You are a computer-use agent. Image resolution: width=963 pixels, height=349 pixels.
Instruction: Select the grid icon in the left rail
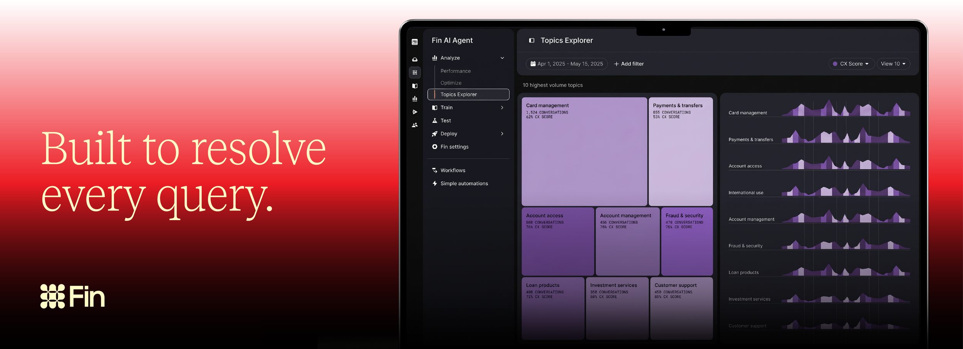click(414, 72)
